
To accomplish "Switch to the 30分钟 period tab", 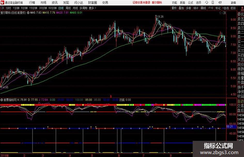I will pos(43,8).
